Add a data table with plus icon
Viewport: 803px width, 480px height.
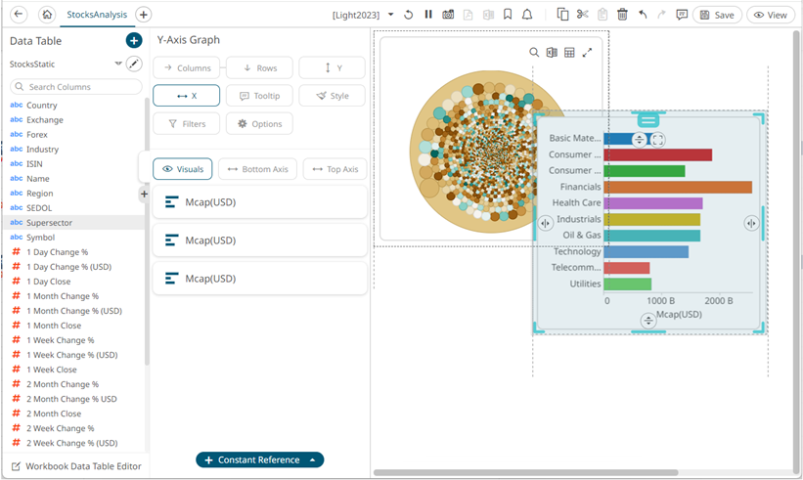[x=134, y=40]
